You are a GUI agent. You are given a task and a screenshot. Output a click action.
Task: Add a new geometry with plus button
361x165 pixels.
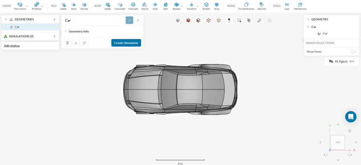click(54, 19)
